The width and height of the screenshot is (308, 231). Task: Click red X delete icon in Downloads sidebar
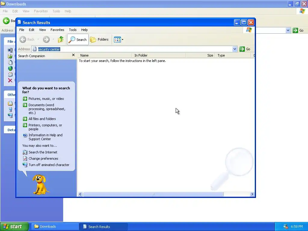tap(10, 80)
